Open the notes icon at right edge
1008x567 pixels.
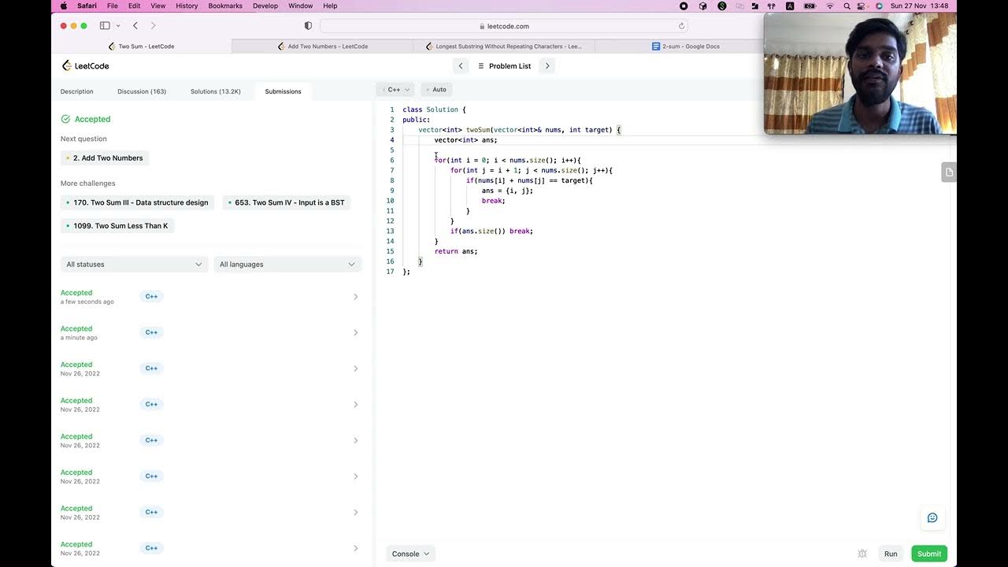click(949, 172)
